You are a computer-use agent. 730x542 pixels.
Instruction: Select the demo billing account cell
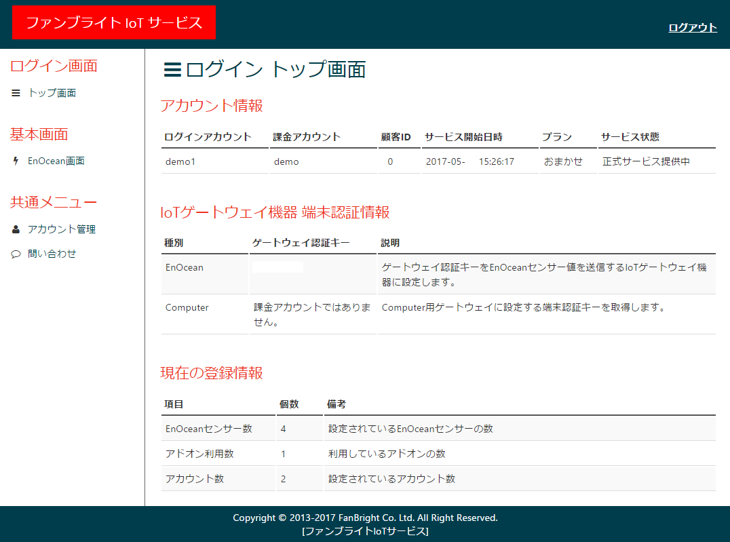(286, 161)
